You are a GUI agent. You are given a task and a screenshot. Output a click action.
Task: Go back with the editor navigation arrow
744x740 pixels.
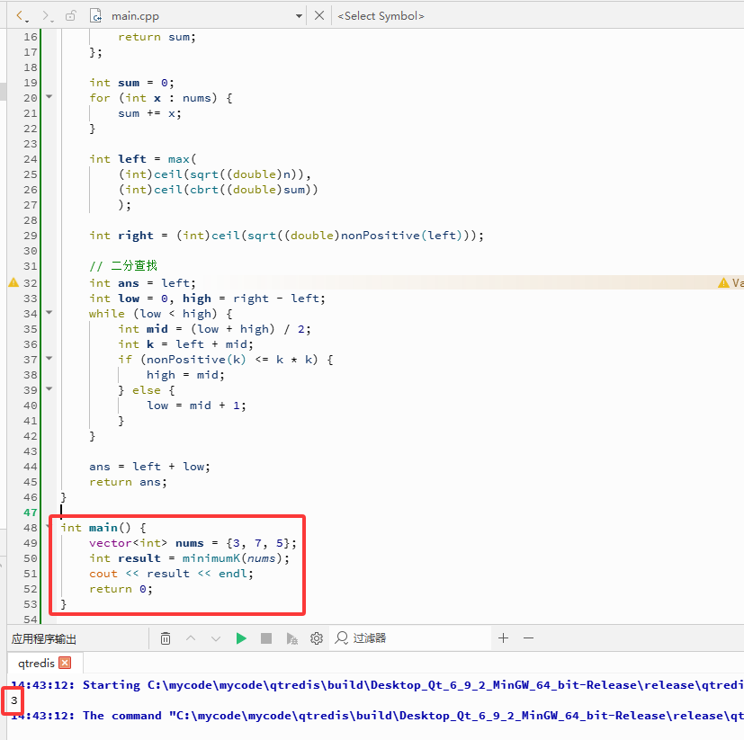tap(20, 15)
